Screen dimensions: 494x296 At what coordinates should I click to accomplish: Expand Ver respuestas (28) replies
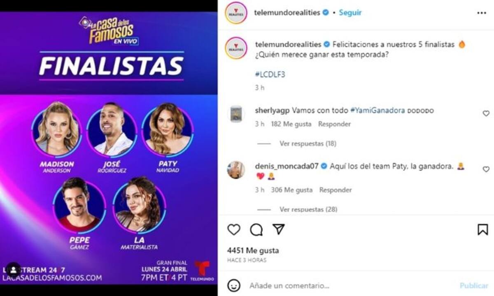(x=308, y=209)
